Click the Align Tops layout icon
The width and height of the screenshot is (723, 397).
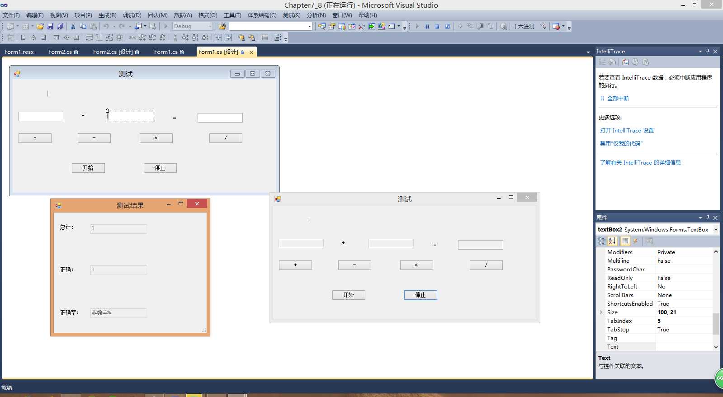click(x=57, y=38)
